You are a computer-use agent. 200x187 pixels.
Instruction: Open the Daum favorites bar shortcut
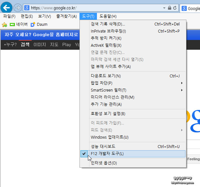coord(39,24)
